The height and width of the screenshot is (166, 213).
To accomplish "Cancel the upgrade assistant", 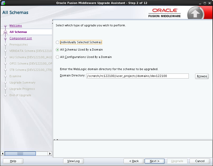I will click(200, 161).
